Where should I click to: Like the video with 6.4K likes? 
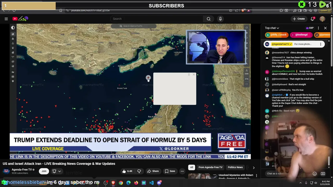click(127, 171)
